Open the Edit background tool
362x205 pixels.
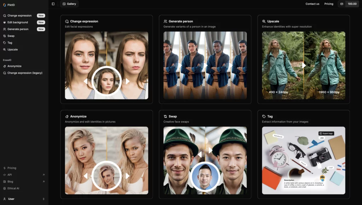[18, 22]
